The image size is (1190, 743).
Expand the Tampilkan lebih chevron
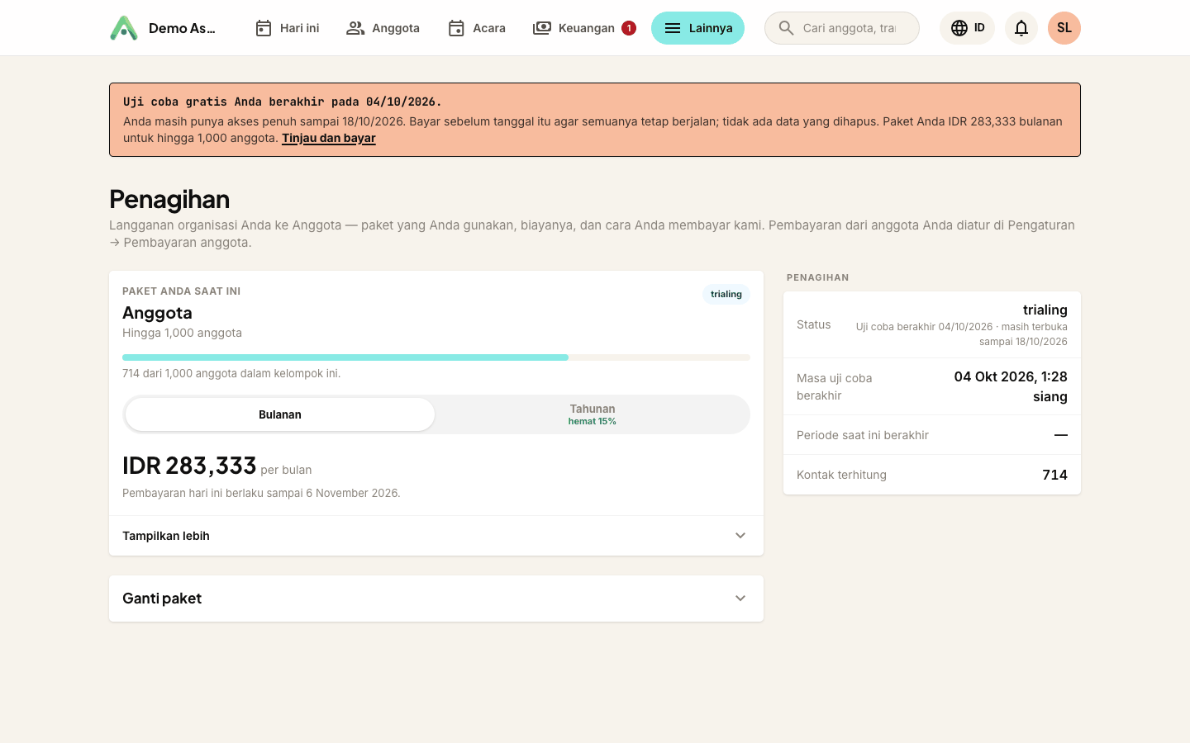[x=740, y=536]
